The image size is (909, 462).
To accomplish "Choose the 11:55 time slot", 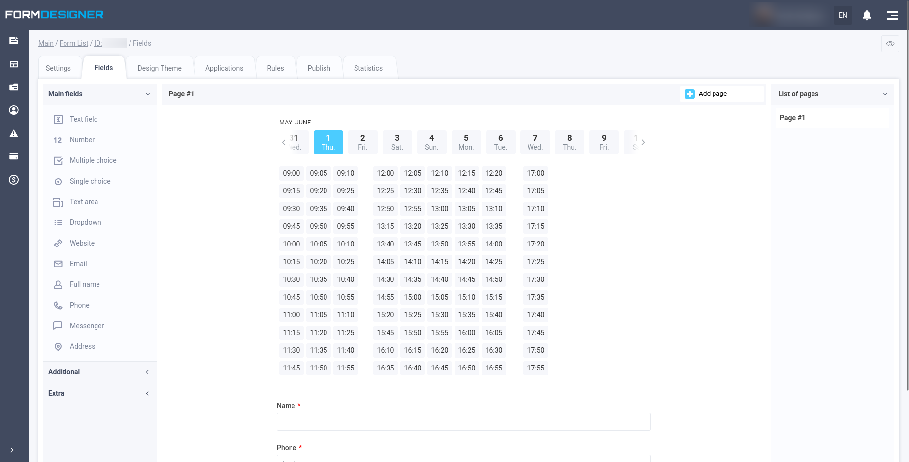I will pos(346,368).
